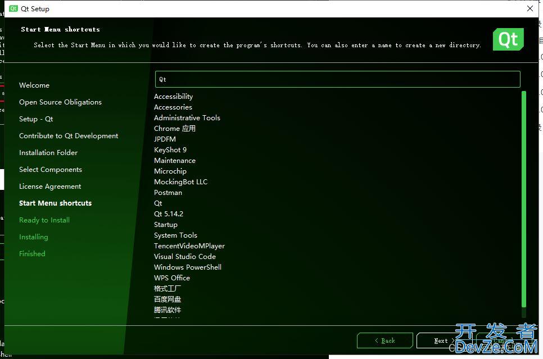Click the Qt logo in the header

pyautogui.click(x=508, y=39)
